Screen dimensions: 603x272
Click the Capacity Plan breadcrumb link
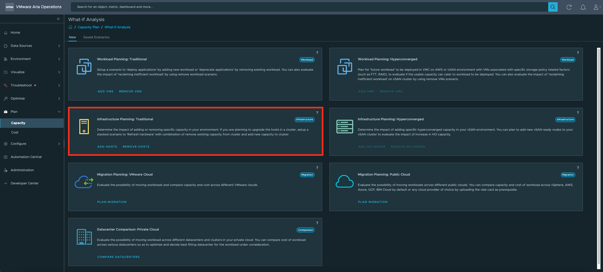tap(88, 27)
